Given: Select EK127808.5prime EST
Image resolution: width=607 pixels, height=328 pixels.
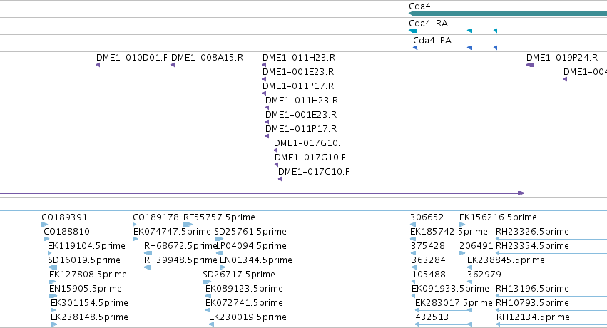Looking at the screenshot, I should (88, 275).
